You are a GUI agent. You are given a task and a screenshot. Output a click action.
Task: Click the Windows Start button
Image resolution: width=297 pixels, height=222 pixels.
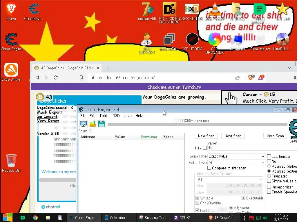pos(8,217)
